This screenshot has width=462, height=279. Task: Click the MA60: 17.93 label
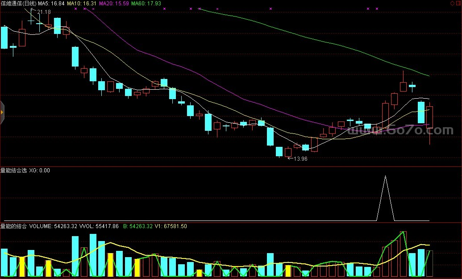click(x=146, y=4)
